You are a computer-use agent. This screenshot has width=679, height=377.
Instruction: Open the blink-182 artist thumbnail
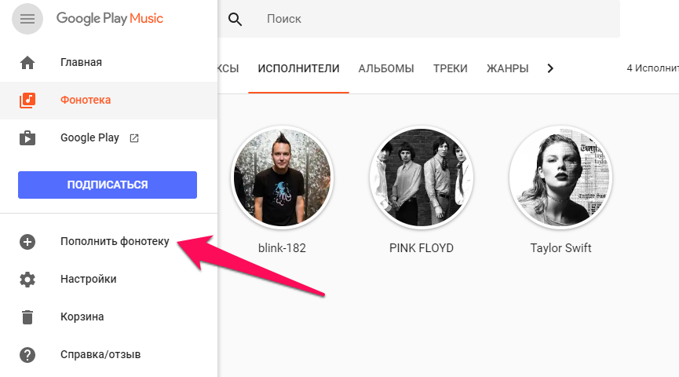coord(282,178)
